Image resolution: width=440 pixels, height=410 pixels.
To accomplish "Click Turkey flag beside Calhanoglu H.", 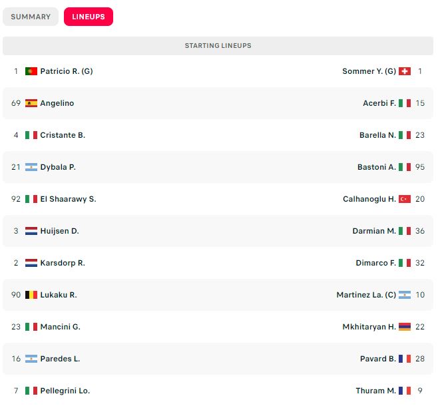I will pyautogui.click(x=405, y=199).
